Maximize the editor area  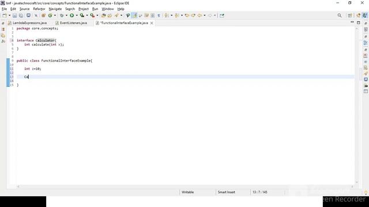click(x=359, y=23)
